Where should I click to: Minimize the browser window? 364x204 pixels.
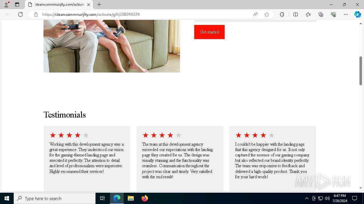point(331,5)
